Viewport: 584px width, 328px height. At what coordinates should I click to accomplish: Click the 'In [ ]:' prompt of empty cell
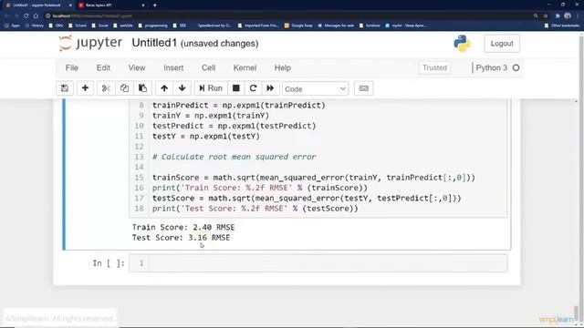109,263
